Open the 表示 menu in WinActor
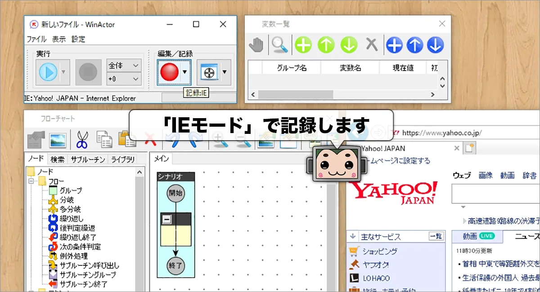Image resolution: width=540 pixels, height=292 pixels. point(59,39)
